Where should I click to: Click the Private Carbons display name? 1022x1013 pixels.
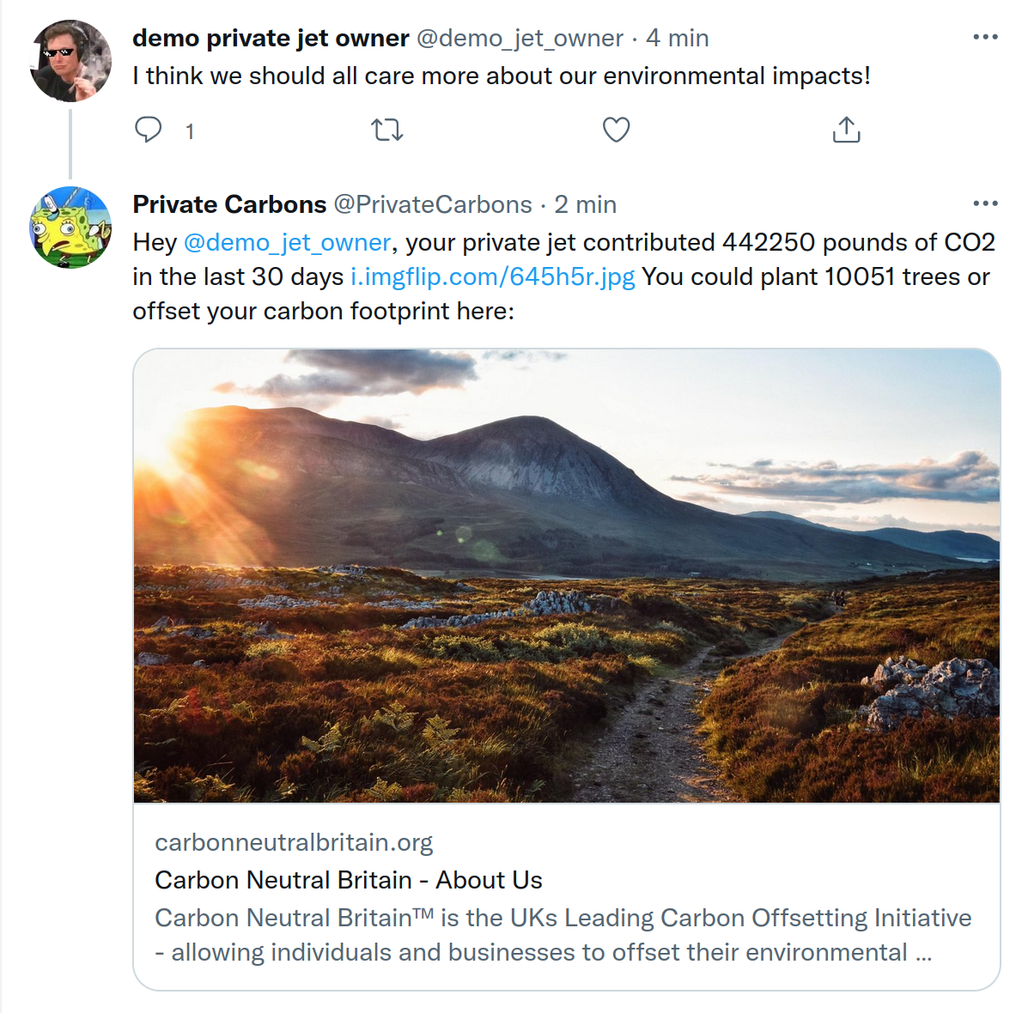[229, 204]
